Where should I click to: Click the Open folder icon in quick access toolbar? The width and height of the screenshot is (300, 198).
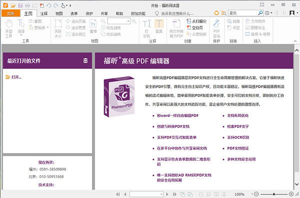pyautogui.click(x=13, y=5)
